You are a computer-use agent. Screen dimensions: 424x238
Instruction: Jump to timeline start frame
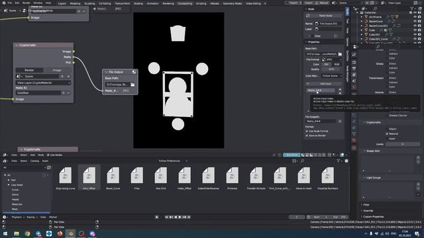pyautogui.click(x=166, y=217)
